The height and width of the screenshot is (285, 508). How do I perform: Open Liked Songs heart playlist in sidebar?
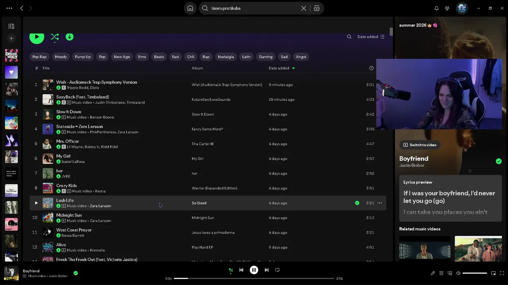(11, 72)
